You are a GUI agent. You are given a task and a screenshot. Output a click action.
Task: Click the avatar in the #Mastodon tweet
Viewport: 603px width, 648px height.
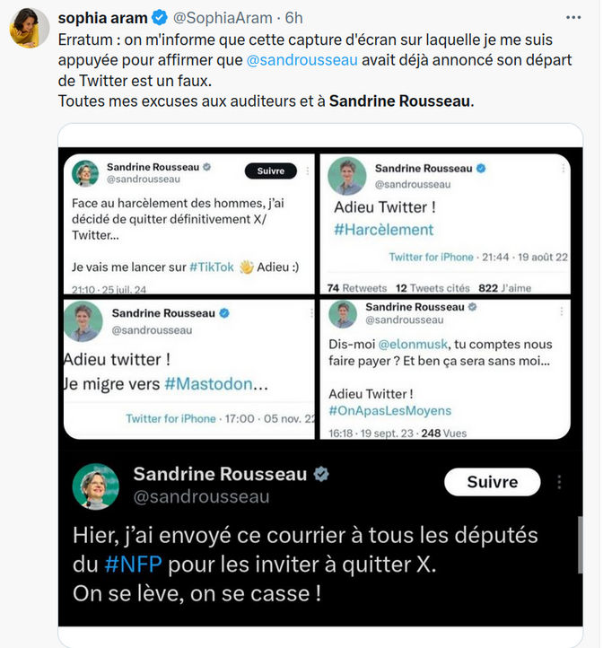83,321
